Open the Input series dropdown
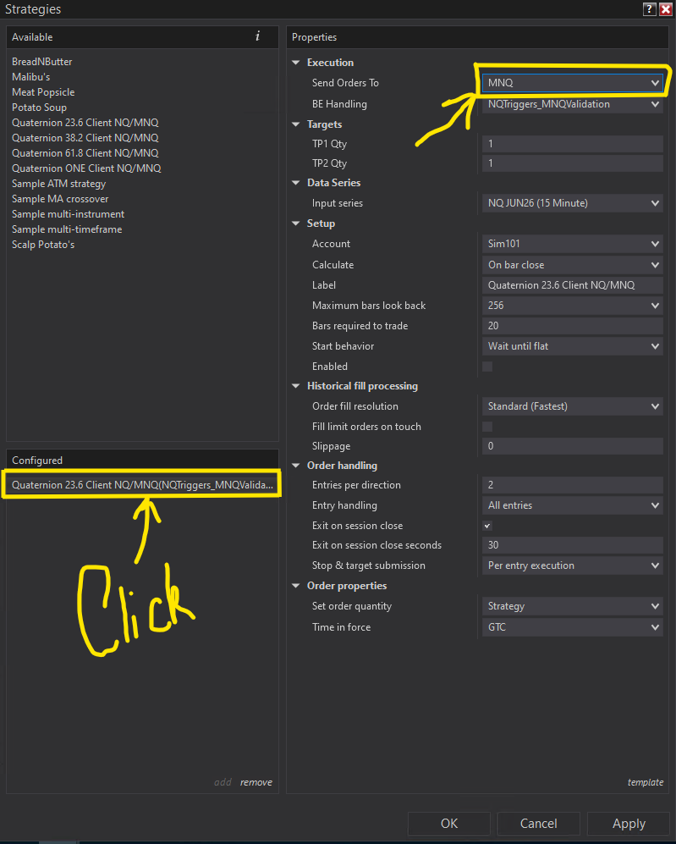676x844 pixels. click(x=572, y=203)
